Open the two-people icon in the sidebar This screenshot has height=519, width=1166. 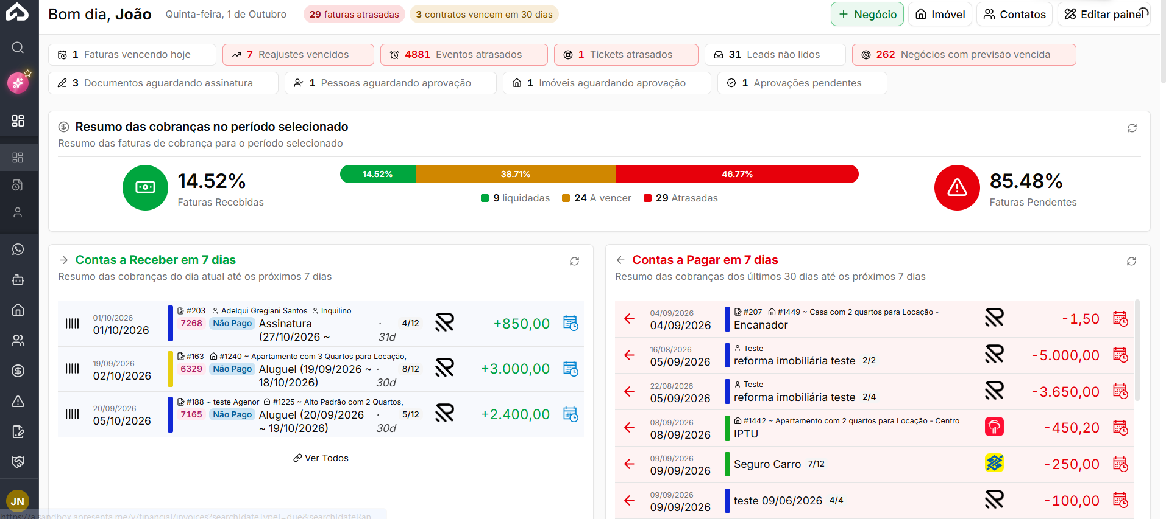(18, 341)
